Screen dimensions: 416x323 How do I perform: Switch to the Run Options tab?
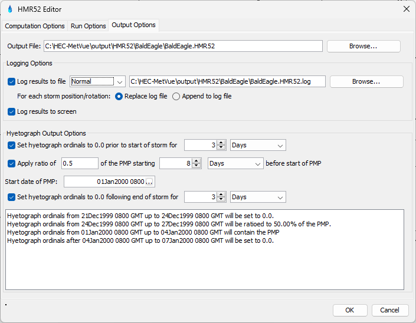point(89,26)
